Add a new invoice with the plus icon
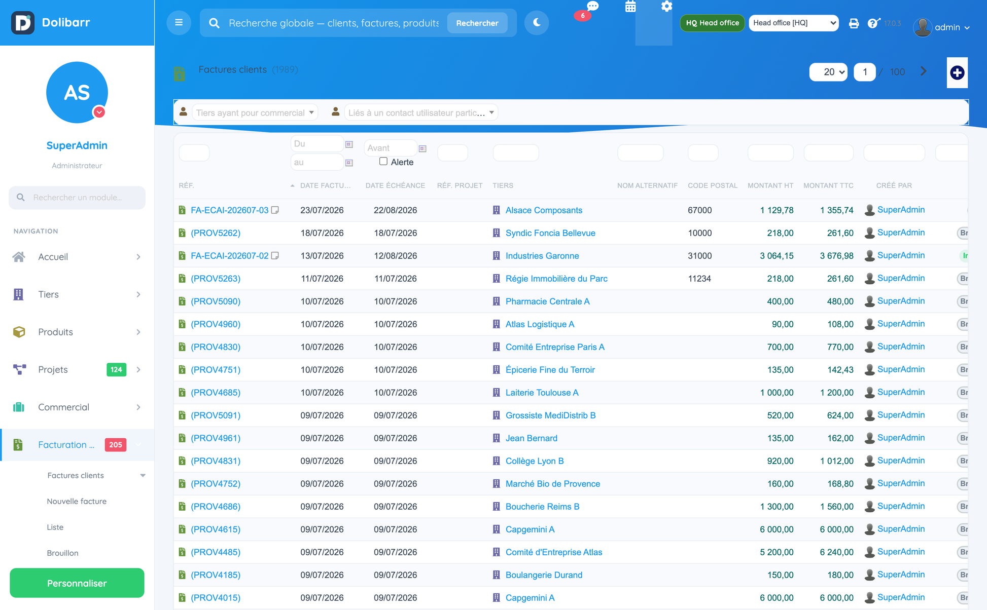 [957, 72]
